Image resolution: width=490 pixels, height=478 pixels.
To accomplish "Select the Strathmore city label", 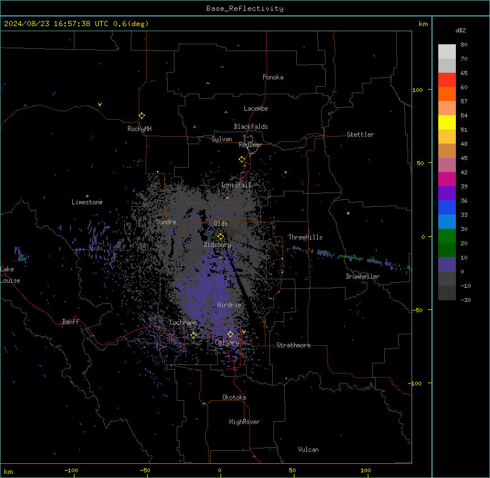I will click(293, 345).
